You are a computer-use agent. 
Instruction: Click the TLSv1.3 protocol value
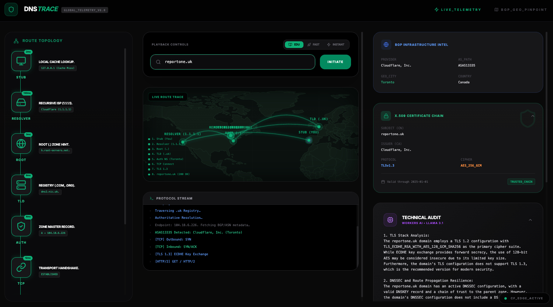tap(387, 166)
